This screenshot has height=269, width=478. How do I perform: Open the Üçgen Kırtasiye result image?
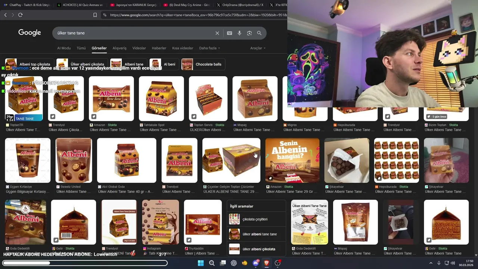click(x=28, y=160)
